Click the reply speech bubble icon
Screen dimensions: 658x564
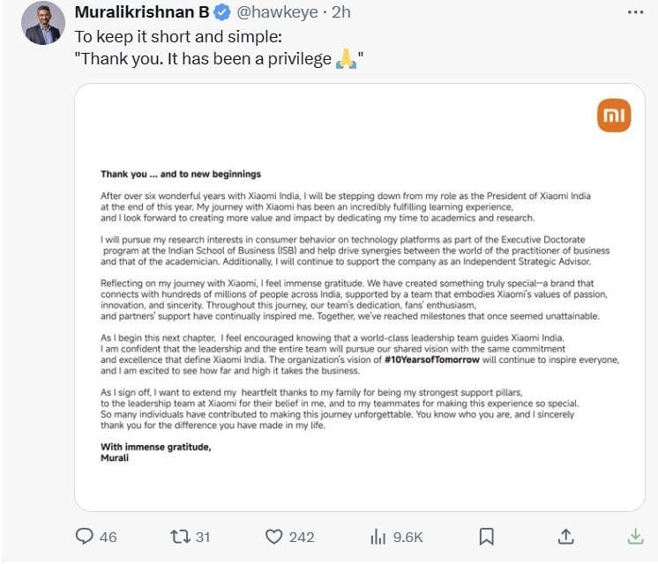tap(85, 536)
